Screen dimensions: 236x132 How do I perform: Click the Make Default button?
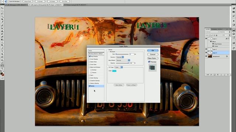click(x=119, y=85)
